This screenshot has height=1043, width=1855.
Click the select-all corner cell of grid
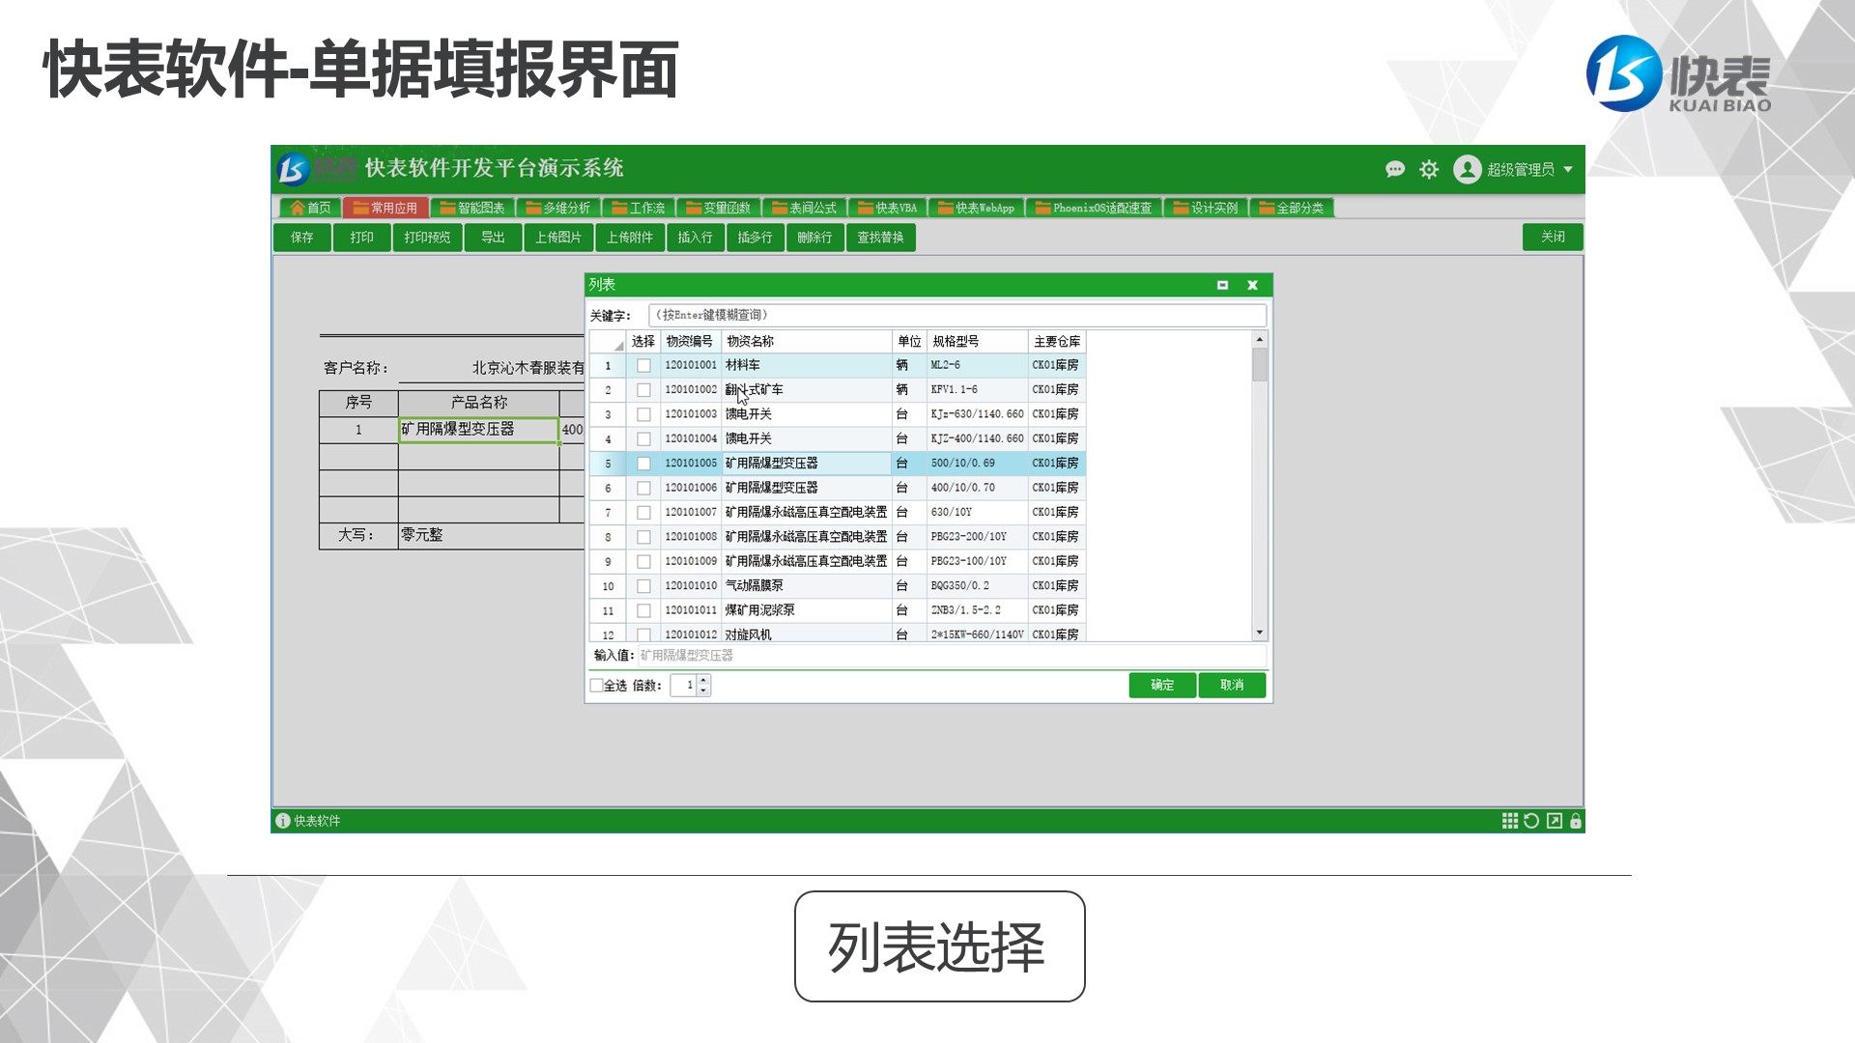[608, 342]
